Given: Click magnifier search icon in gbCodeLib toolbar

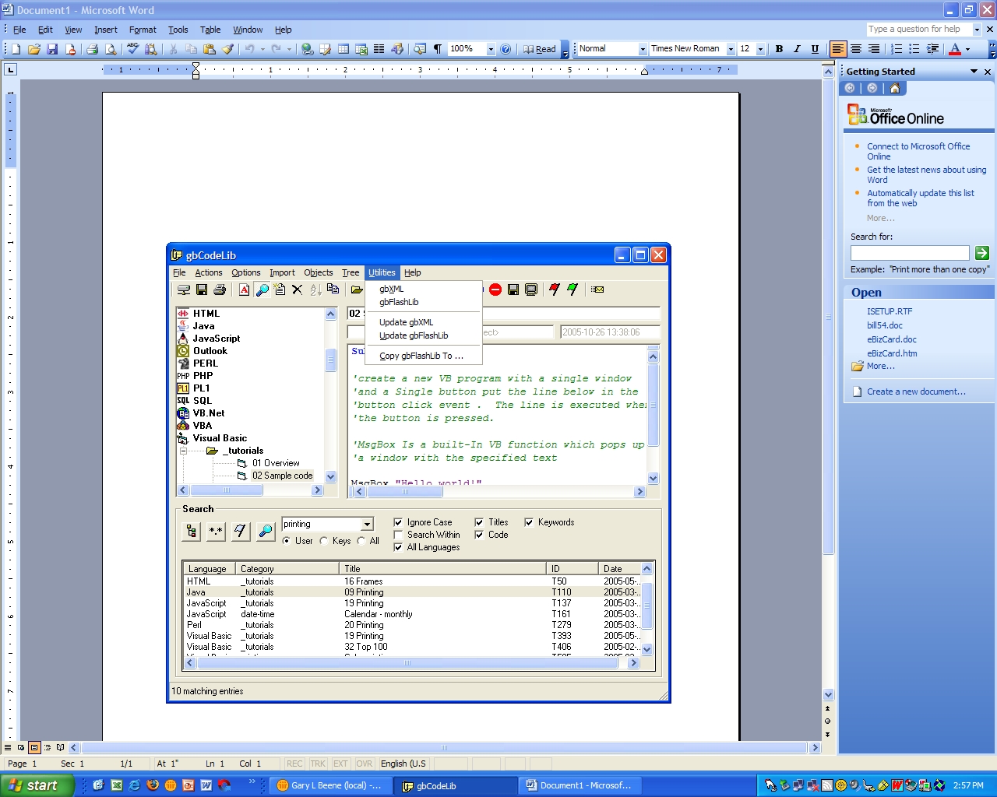Looking at the screenshot, I should point(262,290).
